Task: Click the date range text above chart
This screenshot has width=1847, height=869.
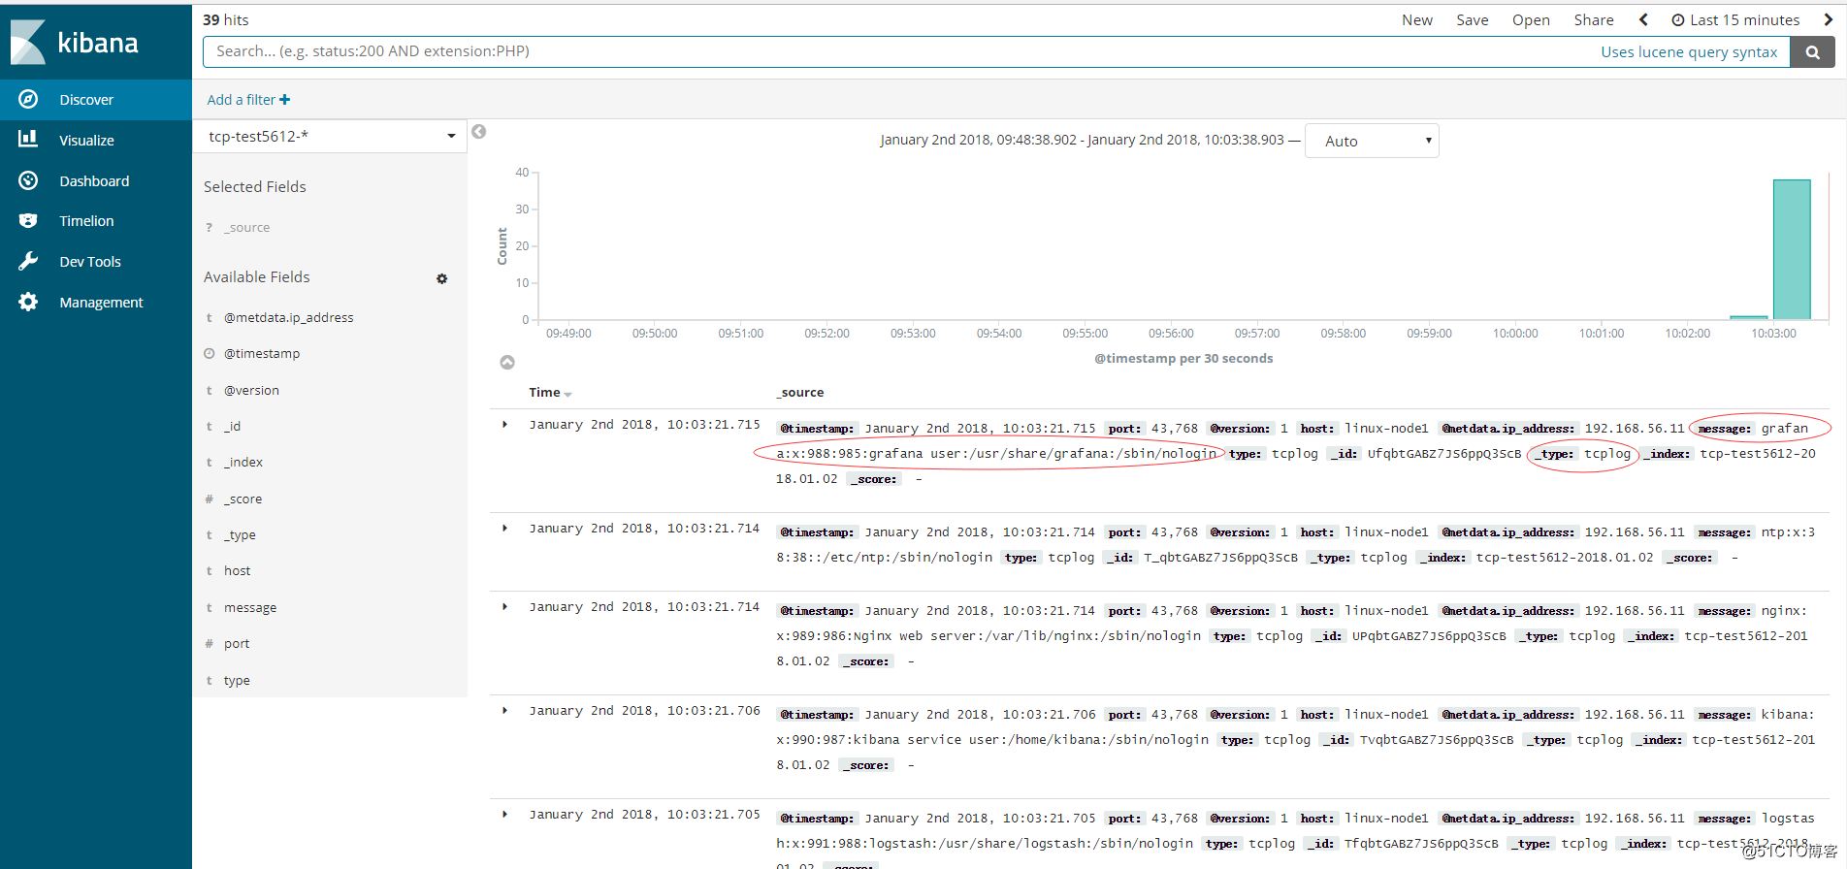Action: pyautogui.click(x=1082, y=140)
